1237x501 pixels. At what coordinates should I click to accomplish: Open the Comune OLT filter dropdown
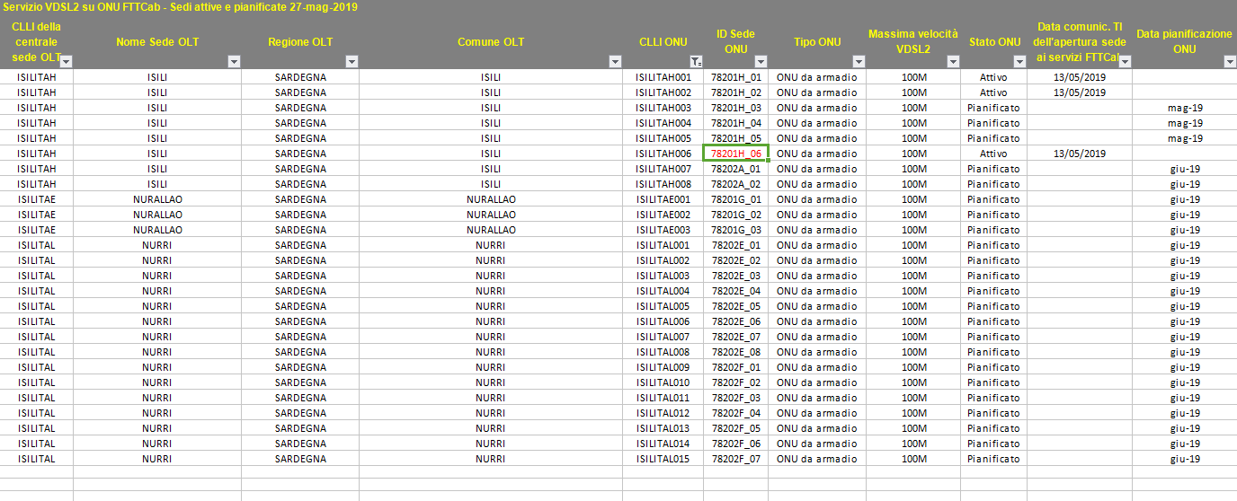tap(615, 61)
